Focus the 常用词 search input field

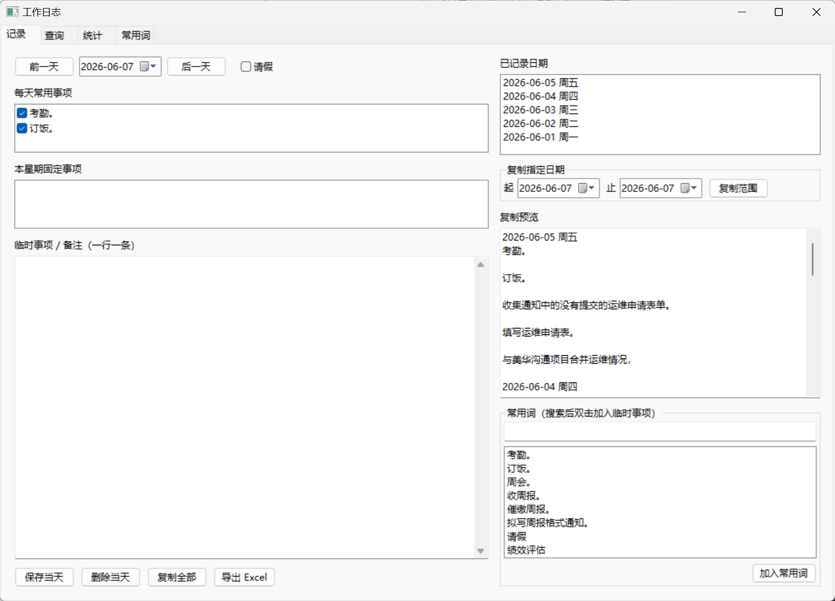pyautogui.click(x=660, y=431)
